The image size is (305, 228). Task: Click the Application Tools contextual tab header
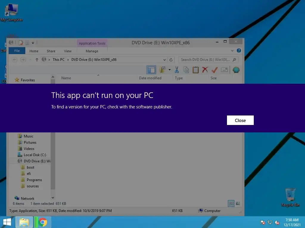tap(92, 43)
